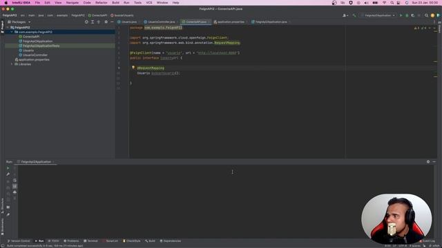
Task: Open Event Log tool window
Action: (427, 241)
